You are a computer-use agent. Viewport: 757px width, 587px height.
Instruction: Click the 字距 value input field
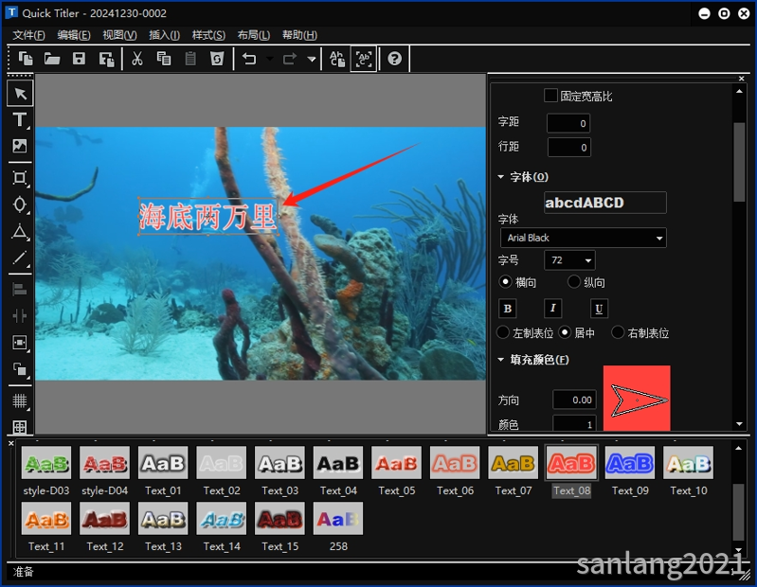(568, 123)
